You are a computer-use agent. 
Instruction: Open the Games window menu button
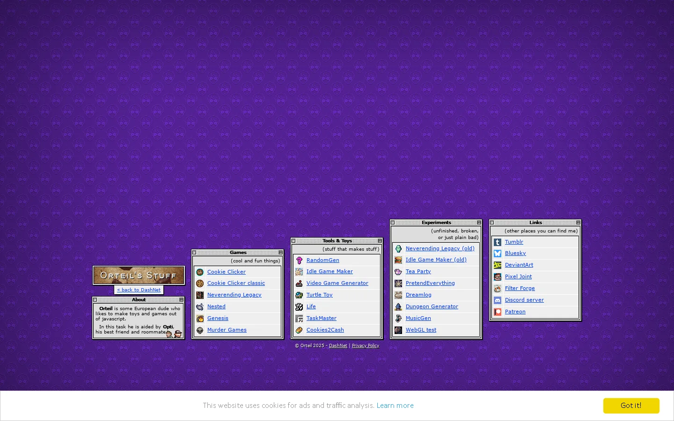281,253
